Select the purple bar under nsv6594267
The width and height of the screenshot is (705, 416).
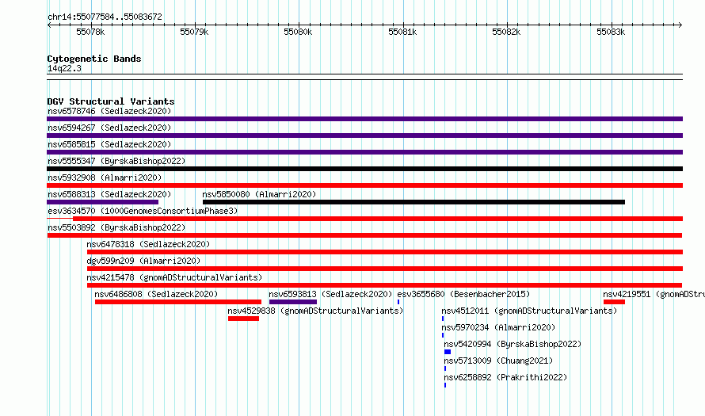pos(364,135)
